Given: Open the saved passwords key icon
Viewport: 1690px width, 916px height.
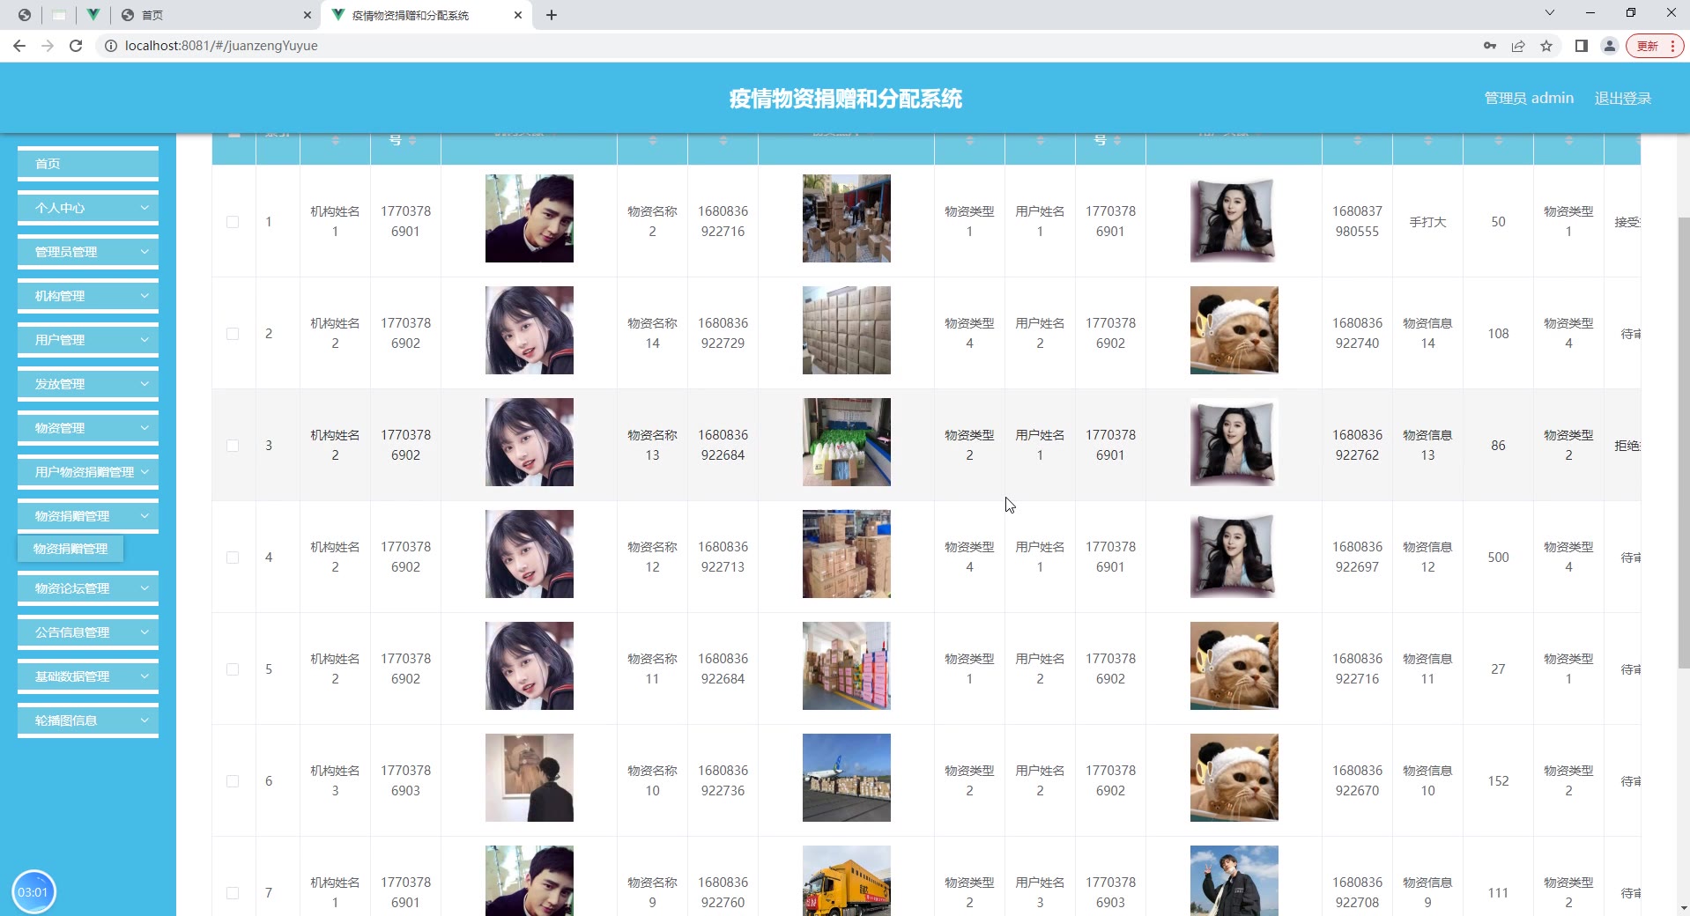Looking at the screenshot, I should (x=1490, y=46).
